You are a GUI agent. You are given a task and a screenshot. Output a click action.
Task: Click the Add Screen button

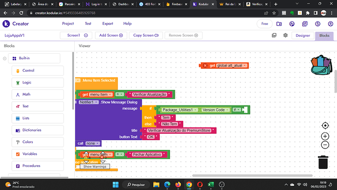click(x=111, y=35)
